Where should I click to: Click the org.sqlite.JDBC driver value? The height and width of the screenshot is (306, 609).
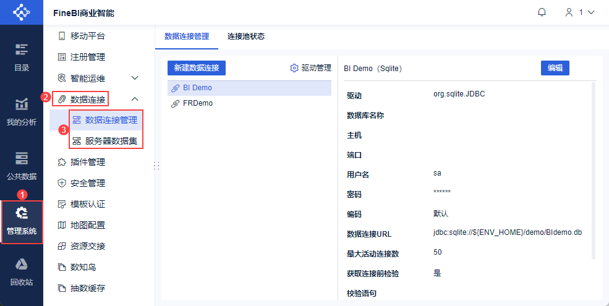click(459, 94)
